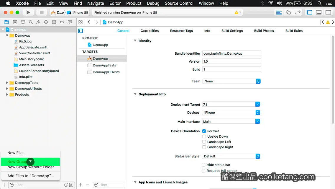Go back in editor history
335x189 pixels.
pyautogui.click(x=89, y=22)
